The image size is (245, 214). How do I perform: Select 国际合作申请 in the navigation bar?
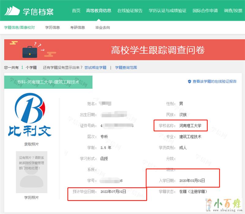pos(205,11)
